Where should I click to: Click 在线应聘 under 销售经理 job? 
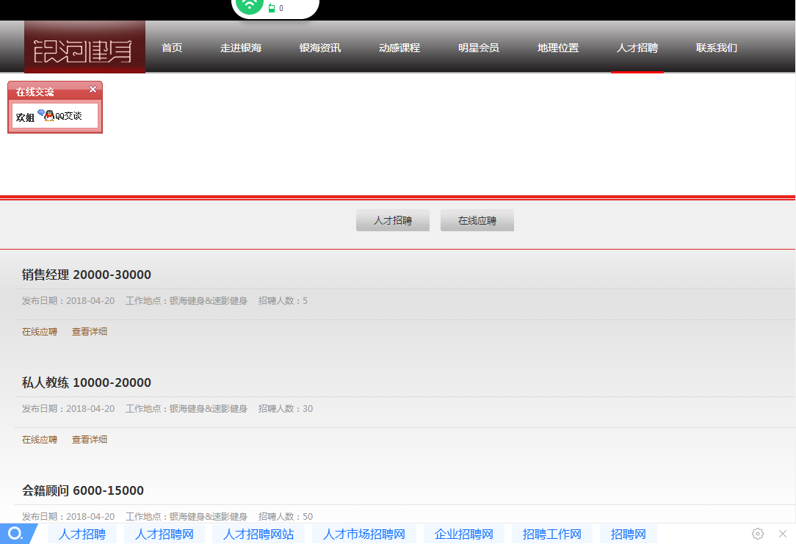(x=40, y=331)
